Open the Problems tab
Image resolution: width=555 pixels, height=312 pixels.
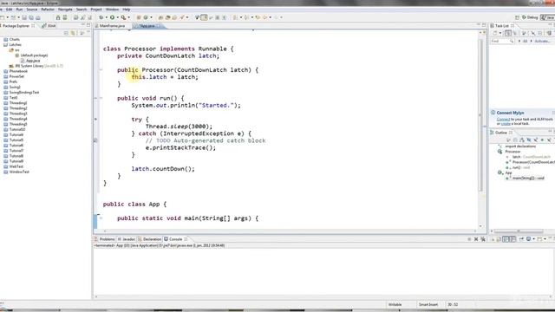point(105,239)
